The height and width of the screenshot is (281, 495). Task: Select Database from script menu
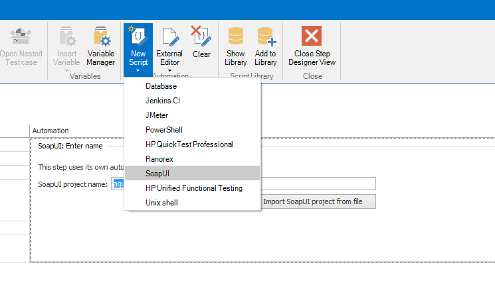point(161,86)
